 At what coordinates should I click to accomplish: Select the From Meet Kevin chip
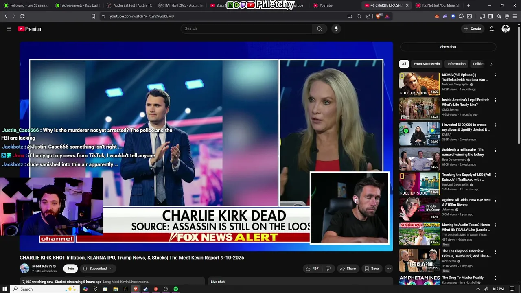tap(427, 64)
